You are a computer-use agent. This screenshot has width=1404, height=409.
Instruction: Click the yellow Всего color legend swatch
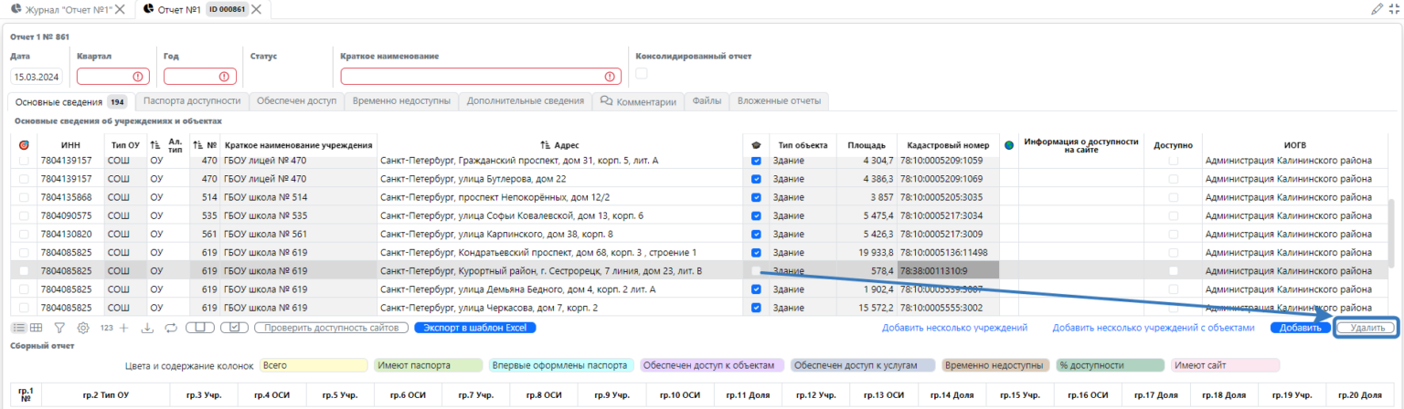(x=313, y=365)
